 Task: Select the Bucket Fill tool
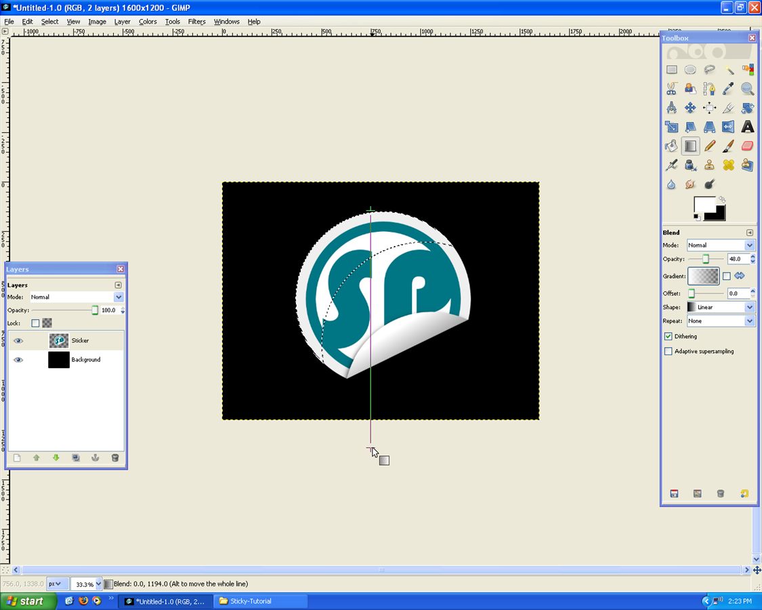[x=672, y=146]
